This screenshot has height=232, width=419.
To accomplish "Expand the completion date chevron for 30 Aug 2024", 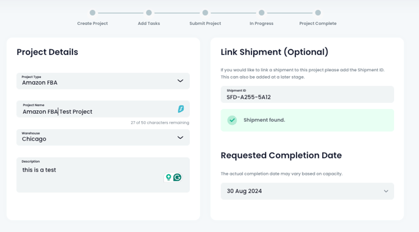I will [386, 191].
